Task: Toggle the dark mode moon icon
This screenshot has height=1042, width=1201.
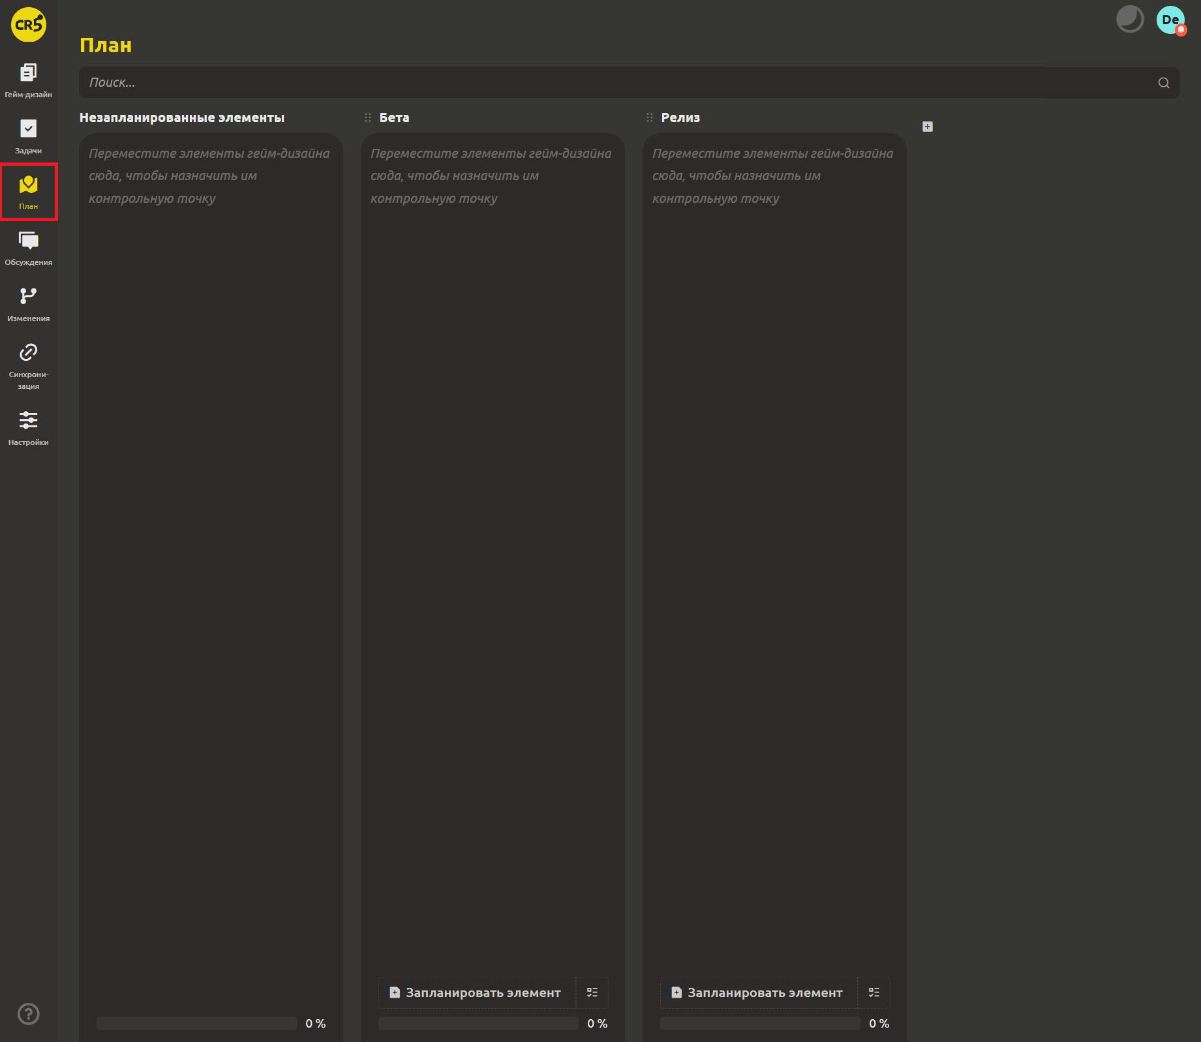Action: point(1130,19)
